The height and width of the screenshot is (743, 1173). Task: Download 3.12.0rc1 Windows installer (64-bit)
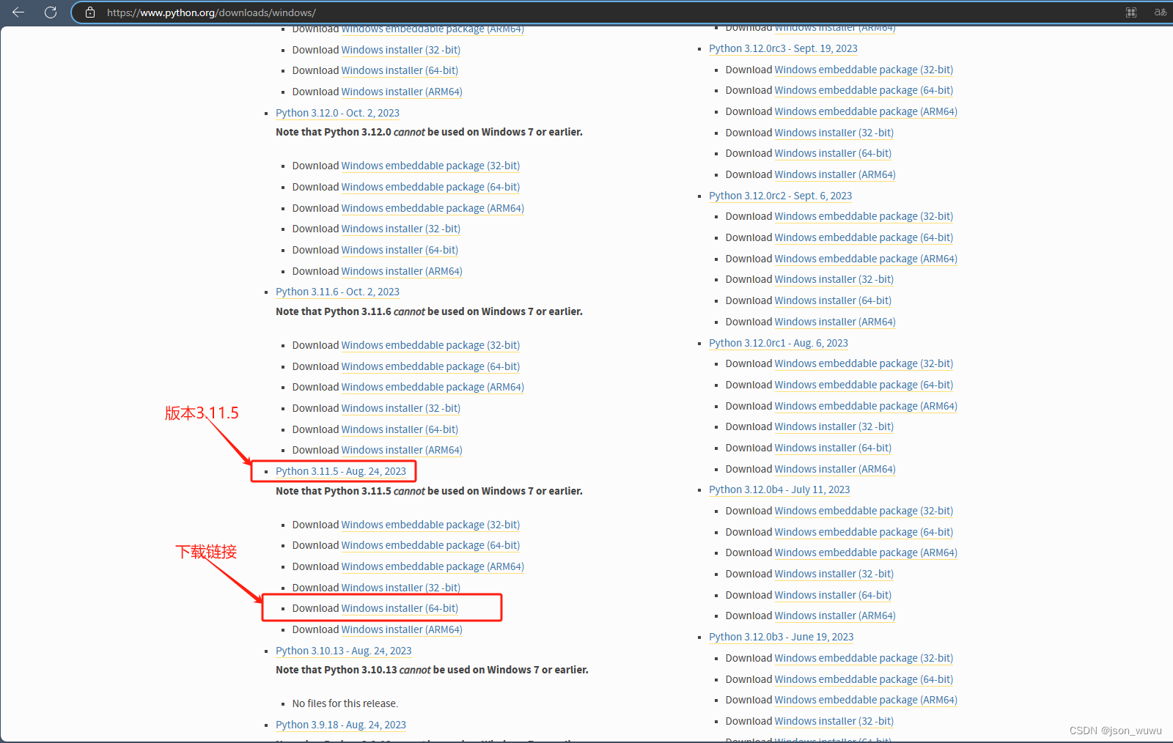[x=833, y=448]
